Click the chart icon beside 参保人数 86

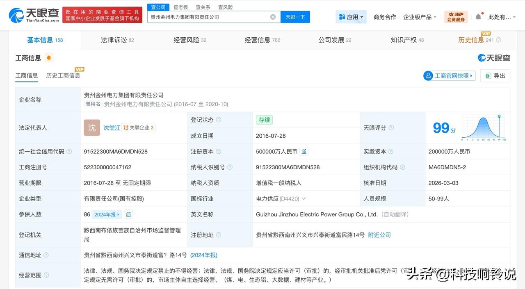[x=128, y=214]
